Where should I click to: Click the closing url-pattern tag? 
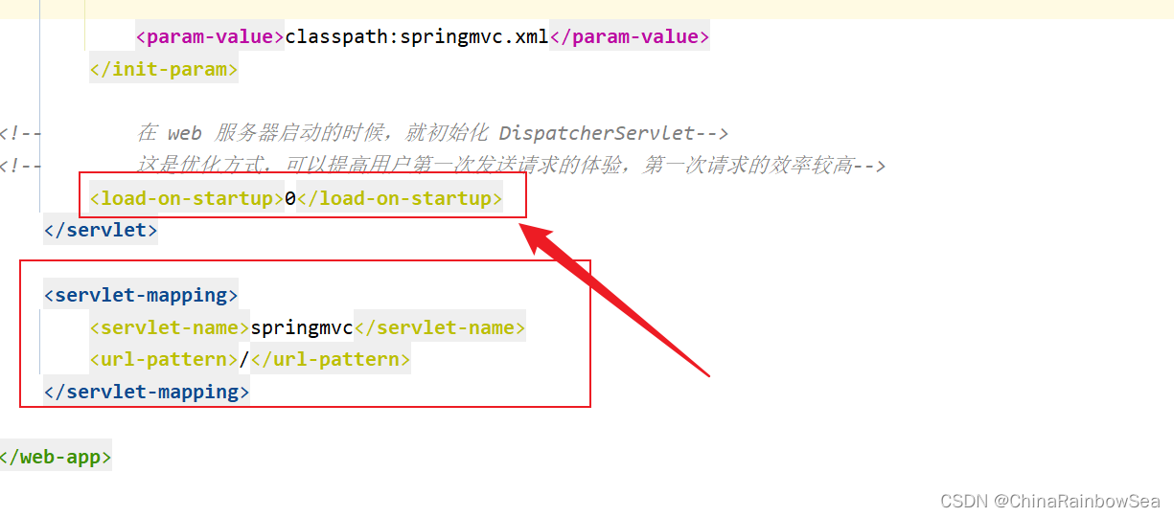[331, 360]
